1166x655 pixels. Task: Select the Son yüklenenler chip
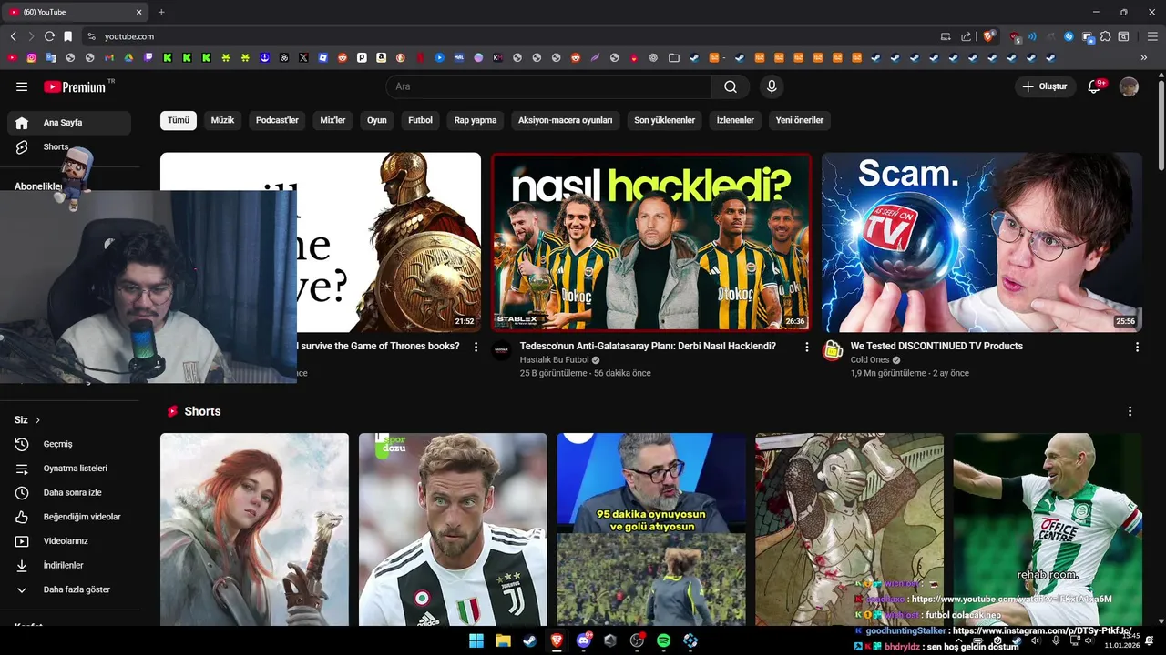(665, 120)
